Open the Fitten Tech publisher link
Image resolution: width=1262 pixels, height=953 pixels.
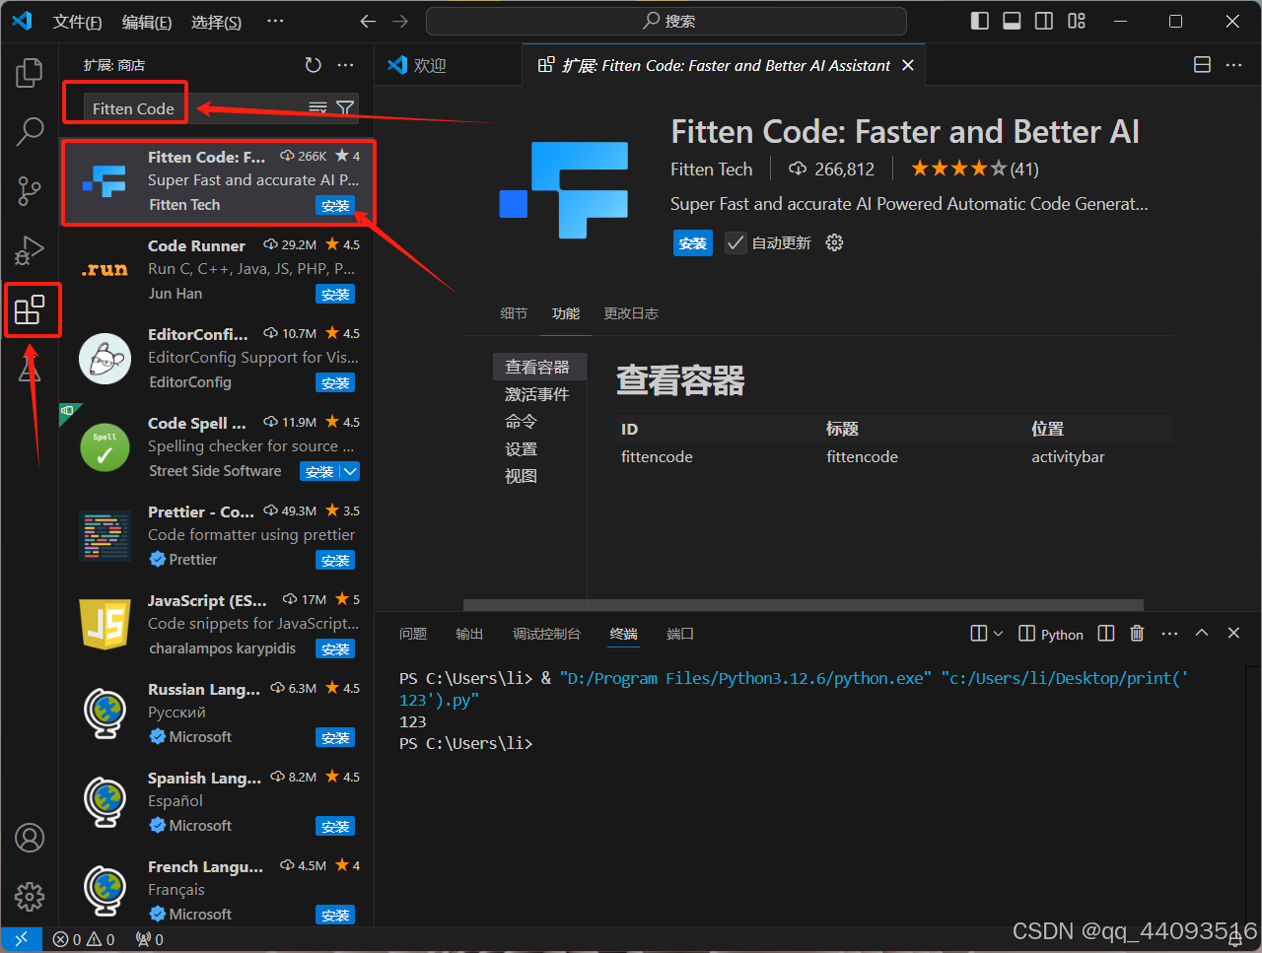coord(711,170)
